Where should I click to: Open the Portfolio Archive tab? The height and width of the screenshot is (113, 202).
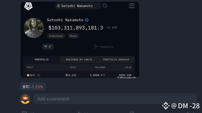point(116,60)
